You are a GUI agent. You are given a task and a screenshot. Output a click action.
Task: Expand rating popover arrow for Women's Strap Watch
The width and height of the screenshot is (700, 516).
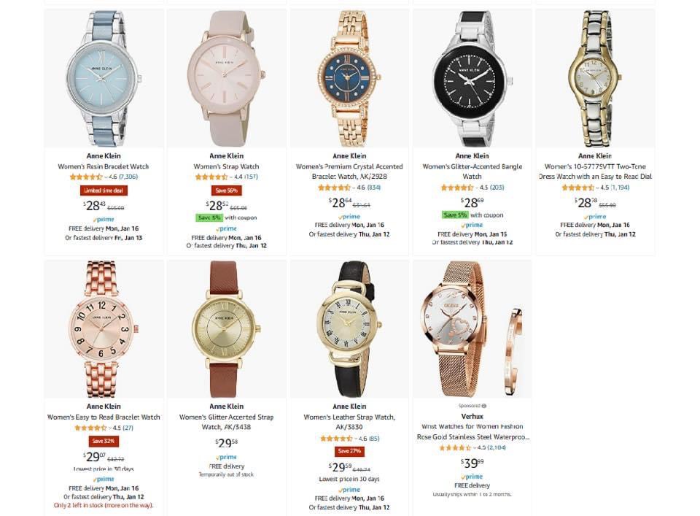pos(231,177)
